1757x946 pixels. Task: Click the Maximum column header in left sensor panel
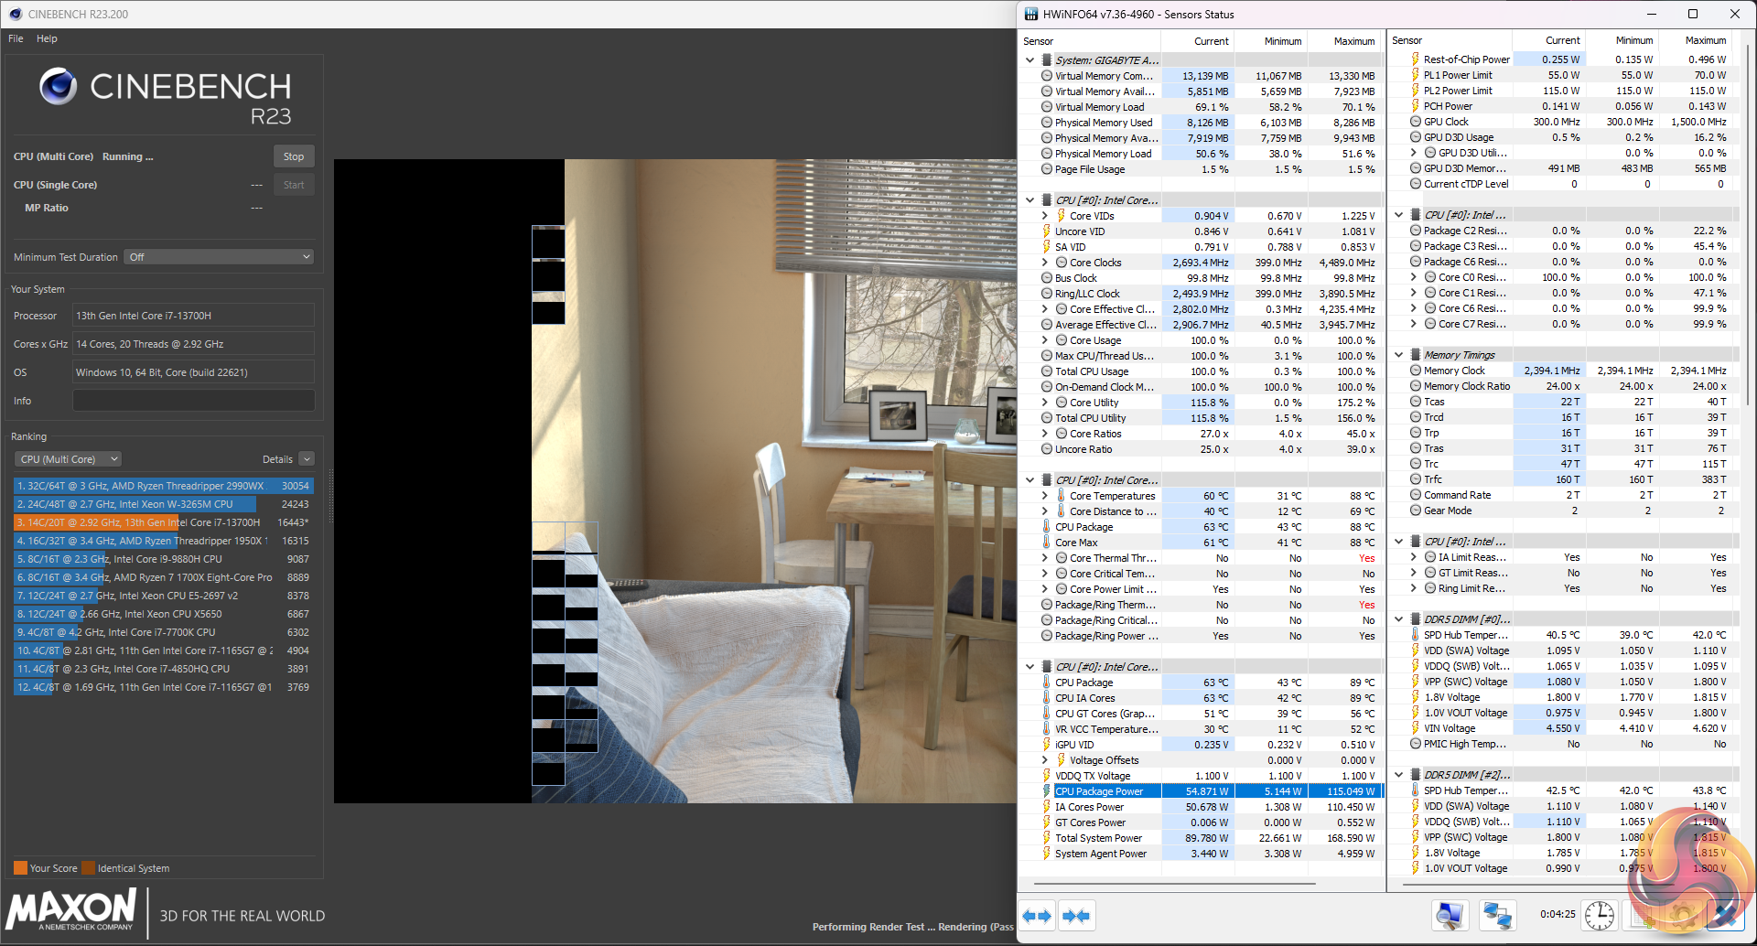click(x=1343, y=41)
